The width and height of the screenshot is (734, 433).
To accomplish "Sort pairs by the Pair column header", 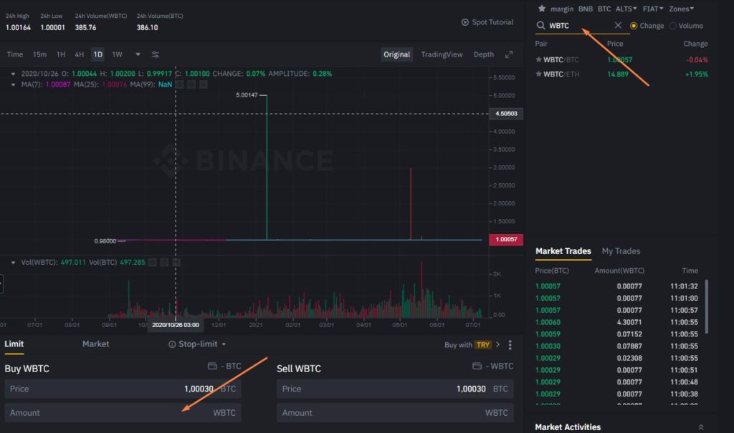I will (x=541, y=44).
